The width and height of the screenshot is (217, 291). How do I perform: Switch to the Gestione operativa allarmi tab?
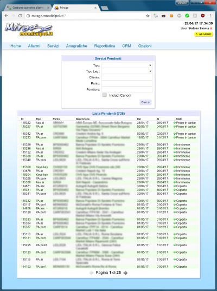tap(28, 8)
